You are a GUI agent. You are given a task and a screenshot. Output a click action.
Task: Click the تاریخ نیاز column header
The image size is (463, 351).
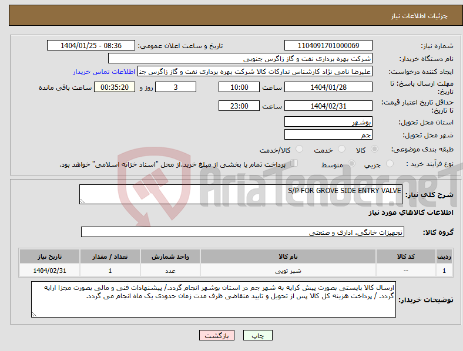49,256
